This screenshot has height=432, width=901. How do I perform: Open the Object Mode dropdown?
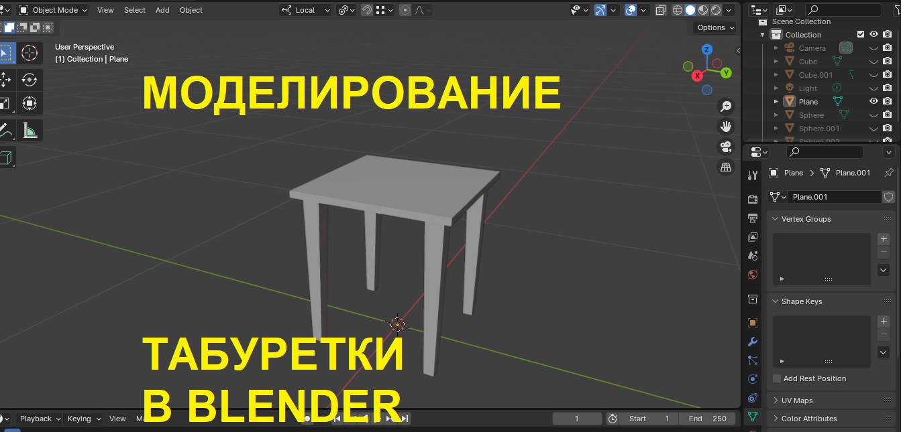[53, 10]
